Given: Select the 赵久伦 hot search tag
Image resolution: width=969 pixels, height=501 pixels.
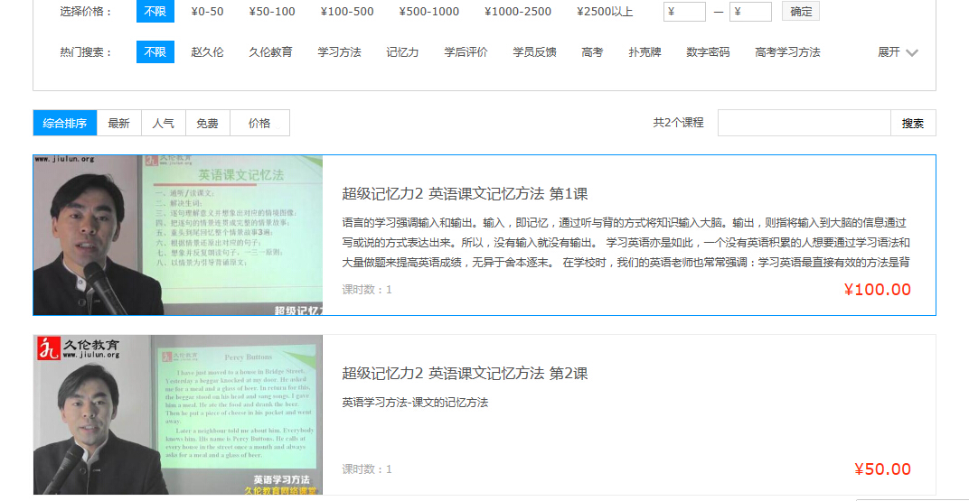Looking at the screenshot, I should click(x=207, y=52).
